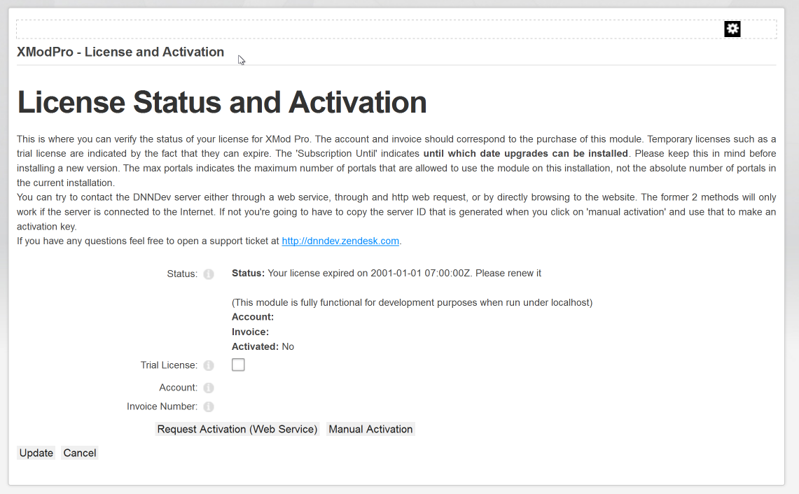Click the info icon beside Trial License

click(x=209, y=365)
